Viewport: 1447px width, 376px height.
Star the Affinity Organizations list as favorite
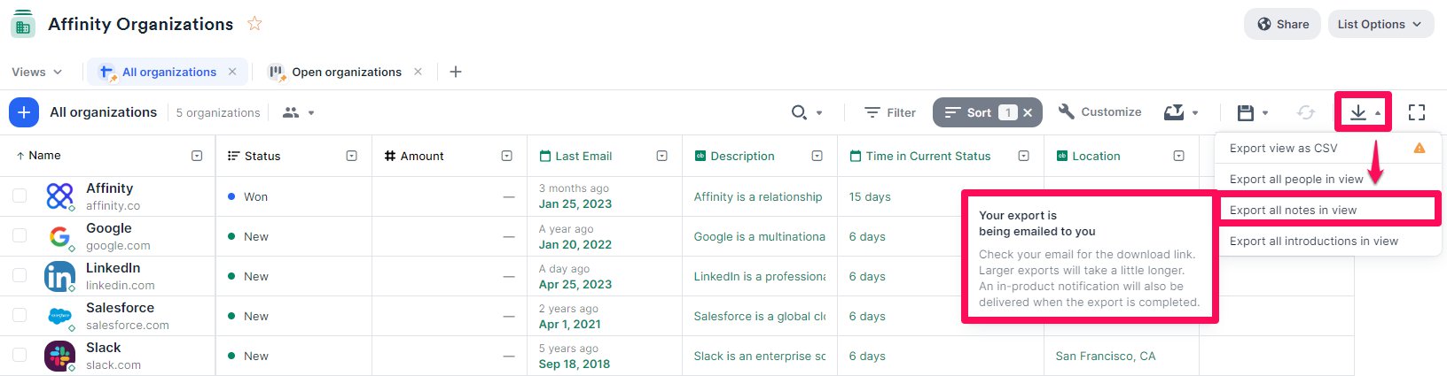pos(254,24)
